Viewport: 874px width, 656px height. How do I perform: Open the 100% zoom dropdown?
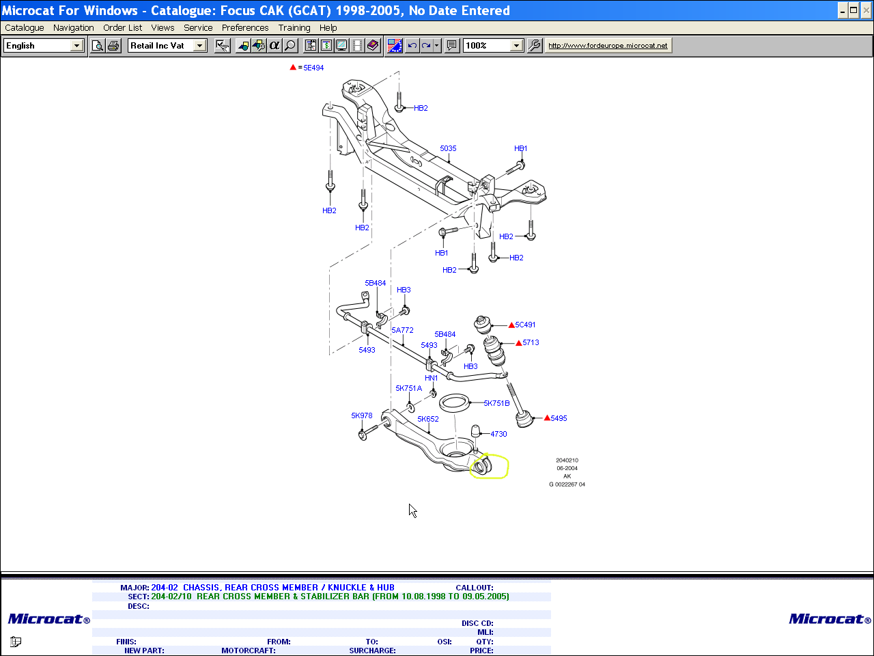pos(516,46)
